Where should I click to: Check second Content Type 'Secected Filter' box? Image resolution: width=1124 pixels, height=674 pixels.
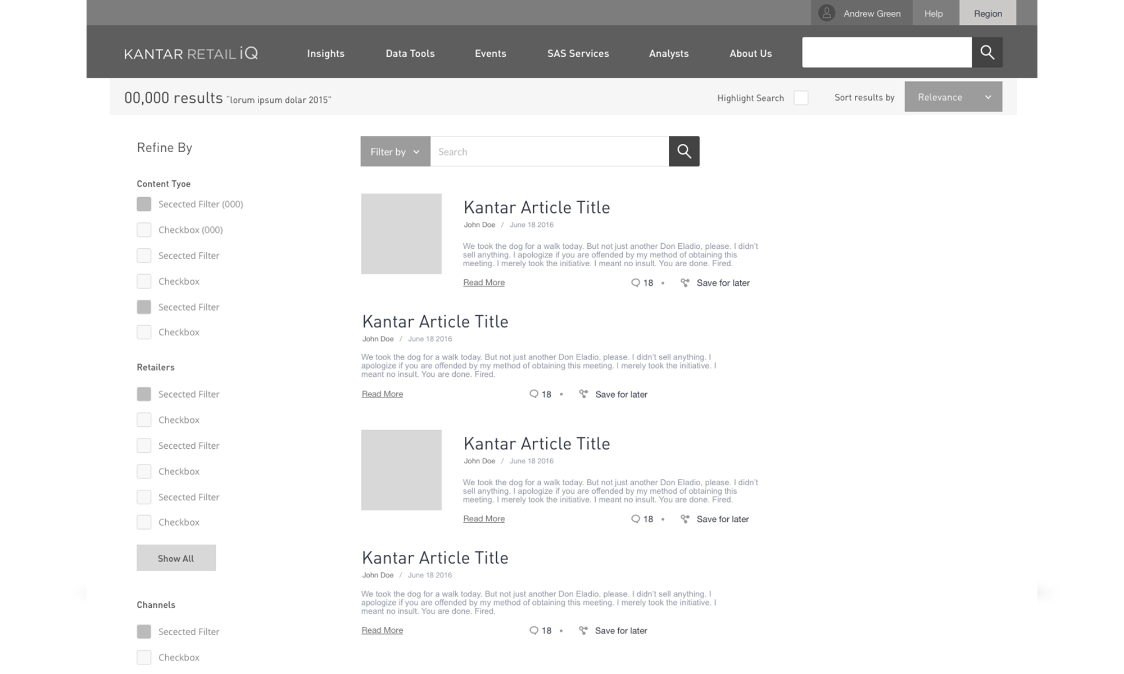[144, 256]
